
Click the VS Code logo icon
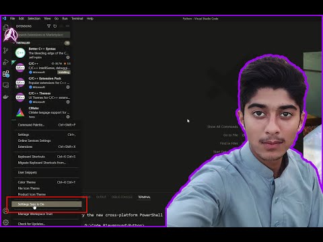tap(4, 18)
